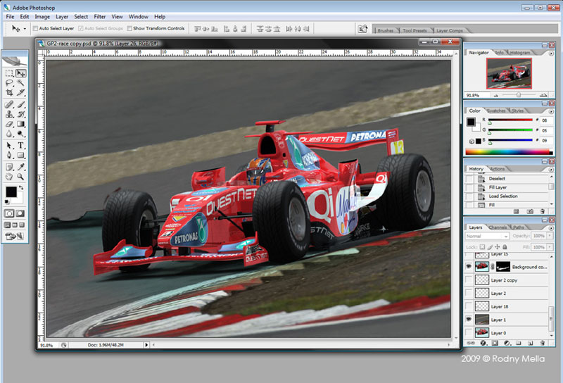Viewport: 563px width, 383px height.
Task: Click the Navigator preview thumbnail
Action: [509, 73]
